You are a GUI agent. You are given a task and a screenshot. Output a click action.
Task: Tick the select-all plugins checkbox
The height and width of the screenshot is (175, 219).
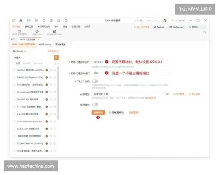[x=14, y=63]
